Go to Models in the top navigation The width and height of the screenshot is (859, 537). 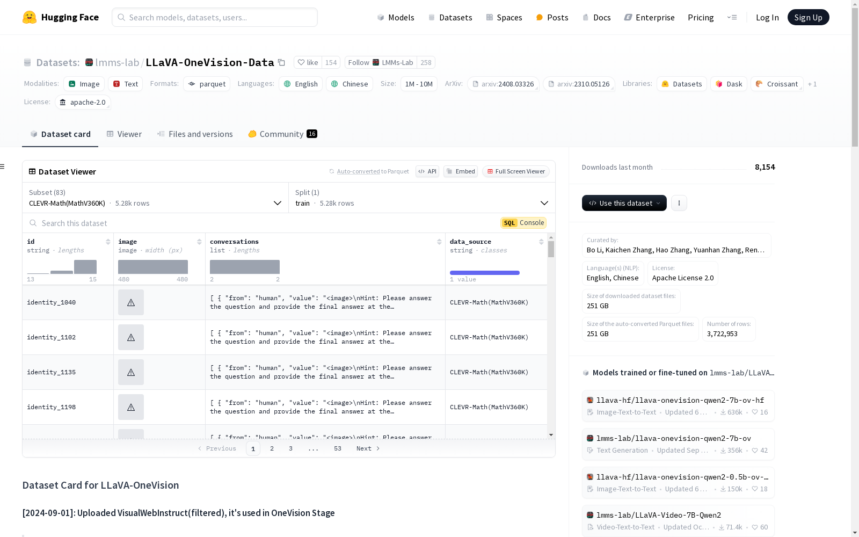click(x=396, y=17)
